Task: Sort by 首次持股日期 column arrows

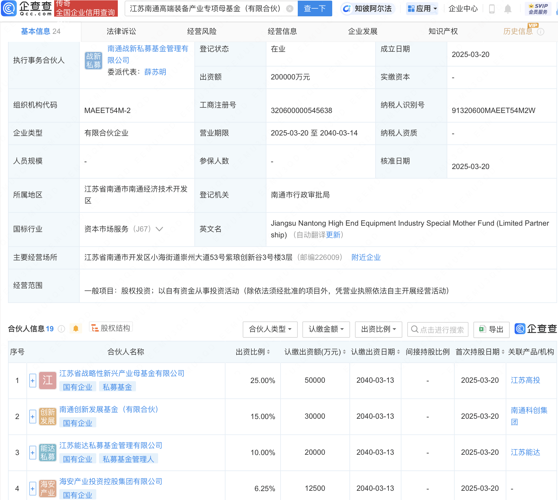Action: tap(503, 352)
